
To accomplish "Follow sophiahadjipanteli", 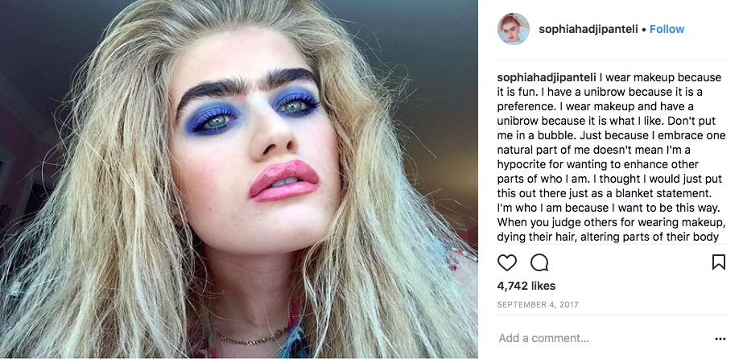I will coord(667,29).
